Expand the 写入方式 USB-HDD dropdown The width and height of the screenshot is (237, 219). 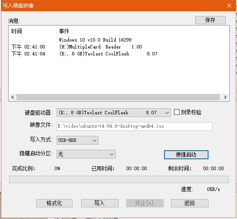pyautogui.click(x=77, y=140)
